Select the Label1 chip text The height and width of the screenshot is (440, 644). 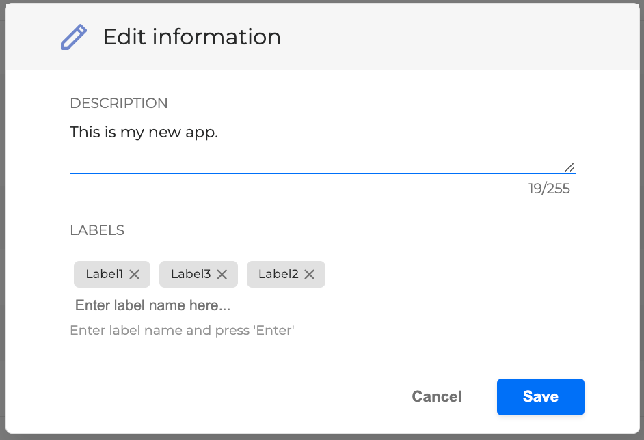104,274
